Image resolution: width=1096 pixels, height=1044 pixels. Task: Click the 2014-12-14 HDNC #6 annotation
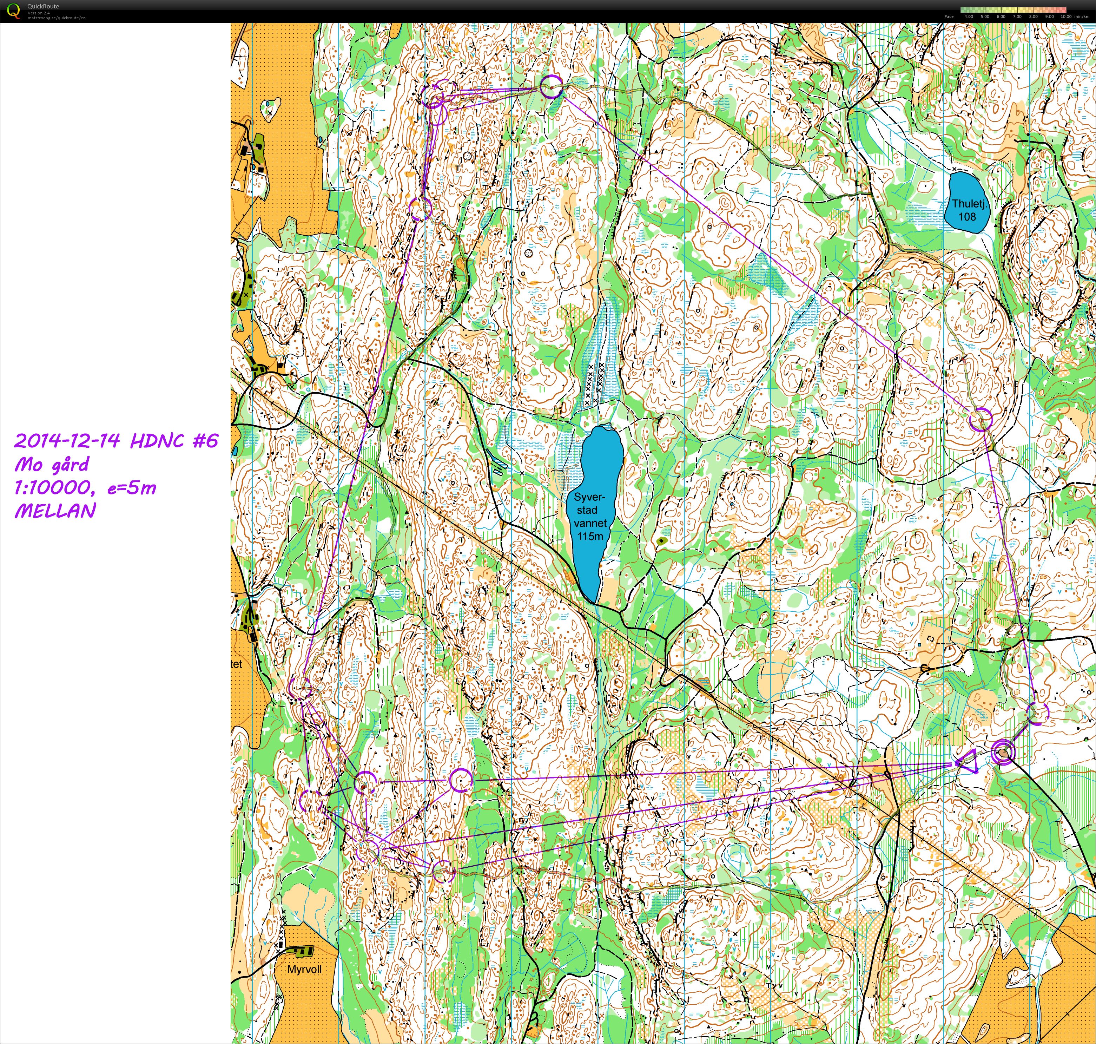(x=116, y=440)
